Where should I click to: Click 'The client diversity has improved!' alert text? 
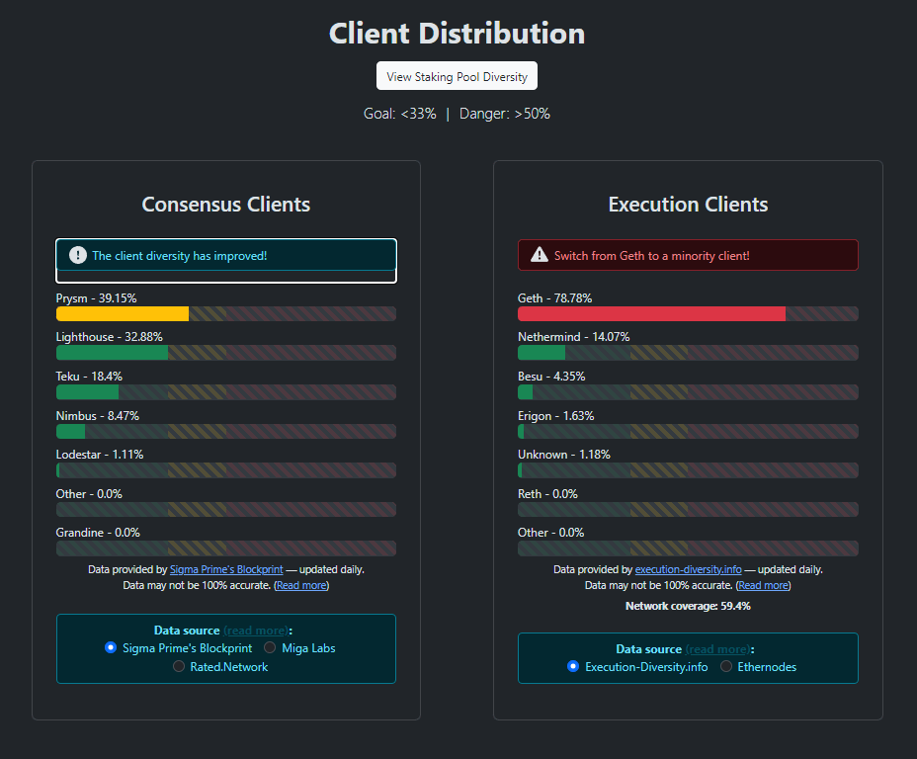pos(180,256)
